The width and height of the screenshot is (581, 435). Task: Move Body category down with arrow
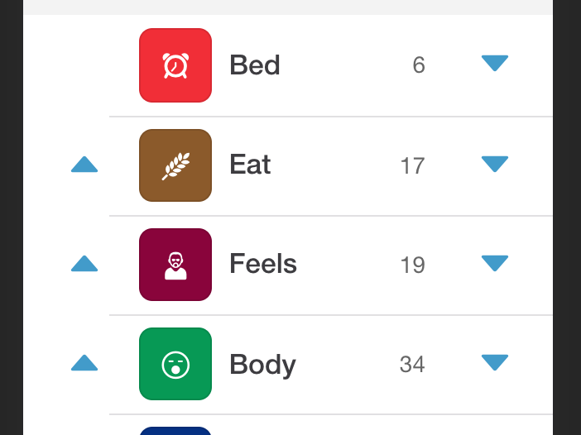click(x=495, y=362)
